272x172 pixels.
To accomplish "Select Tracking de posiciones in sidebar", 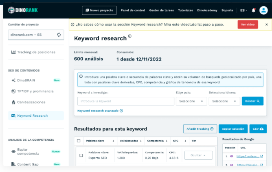I will click(36, 52).
